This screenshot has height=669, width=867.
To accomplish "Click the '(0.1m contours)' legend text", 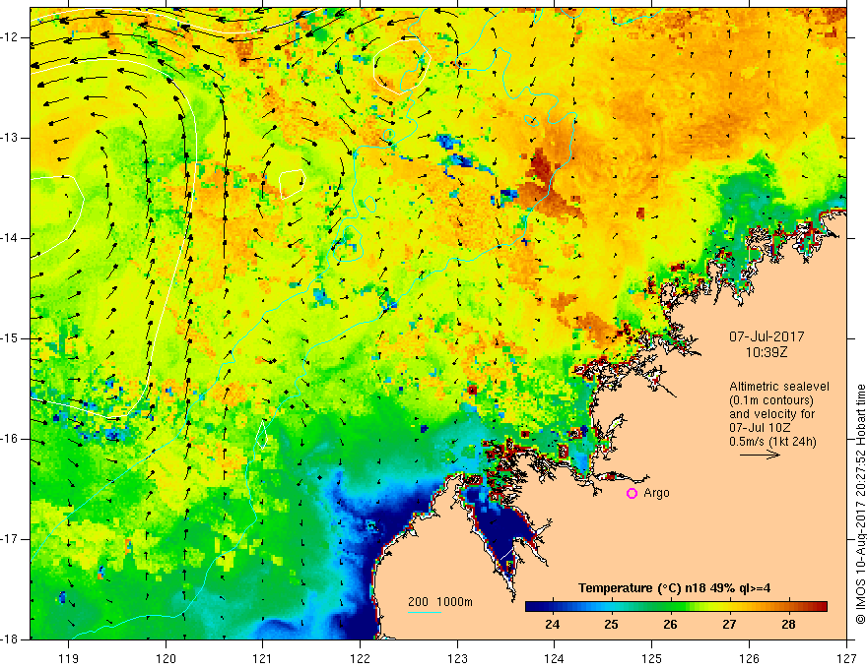I will [771, 400].
